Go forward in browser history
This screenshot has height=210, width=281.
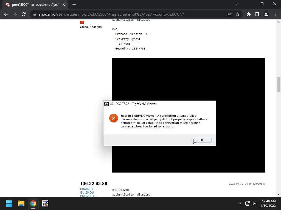point(15,14)
